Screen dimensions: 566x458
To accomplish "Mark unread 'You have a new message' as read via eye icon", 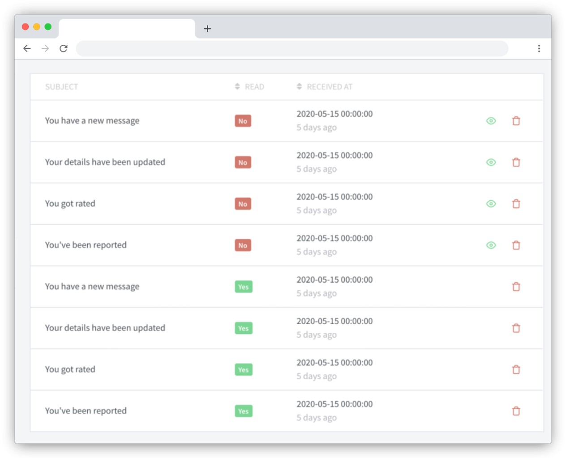I will [x=491, y=121].
